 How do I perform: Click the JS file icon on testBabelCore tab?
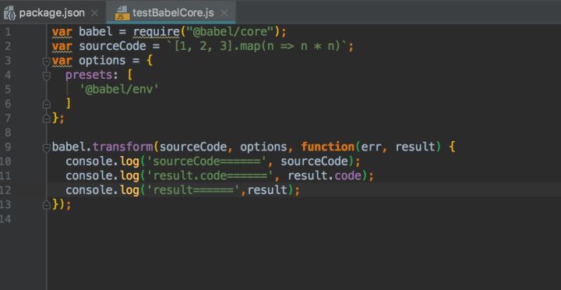pos(122,13)
